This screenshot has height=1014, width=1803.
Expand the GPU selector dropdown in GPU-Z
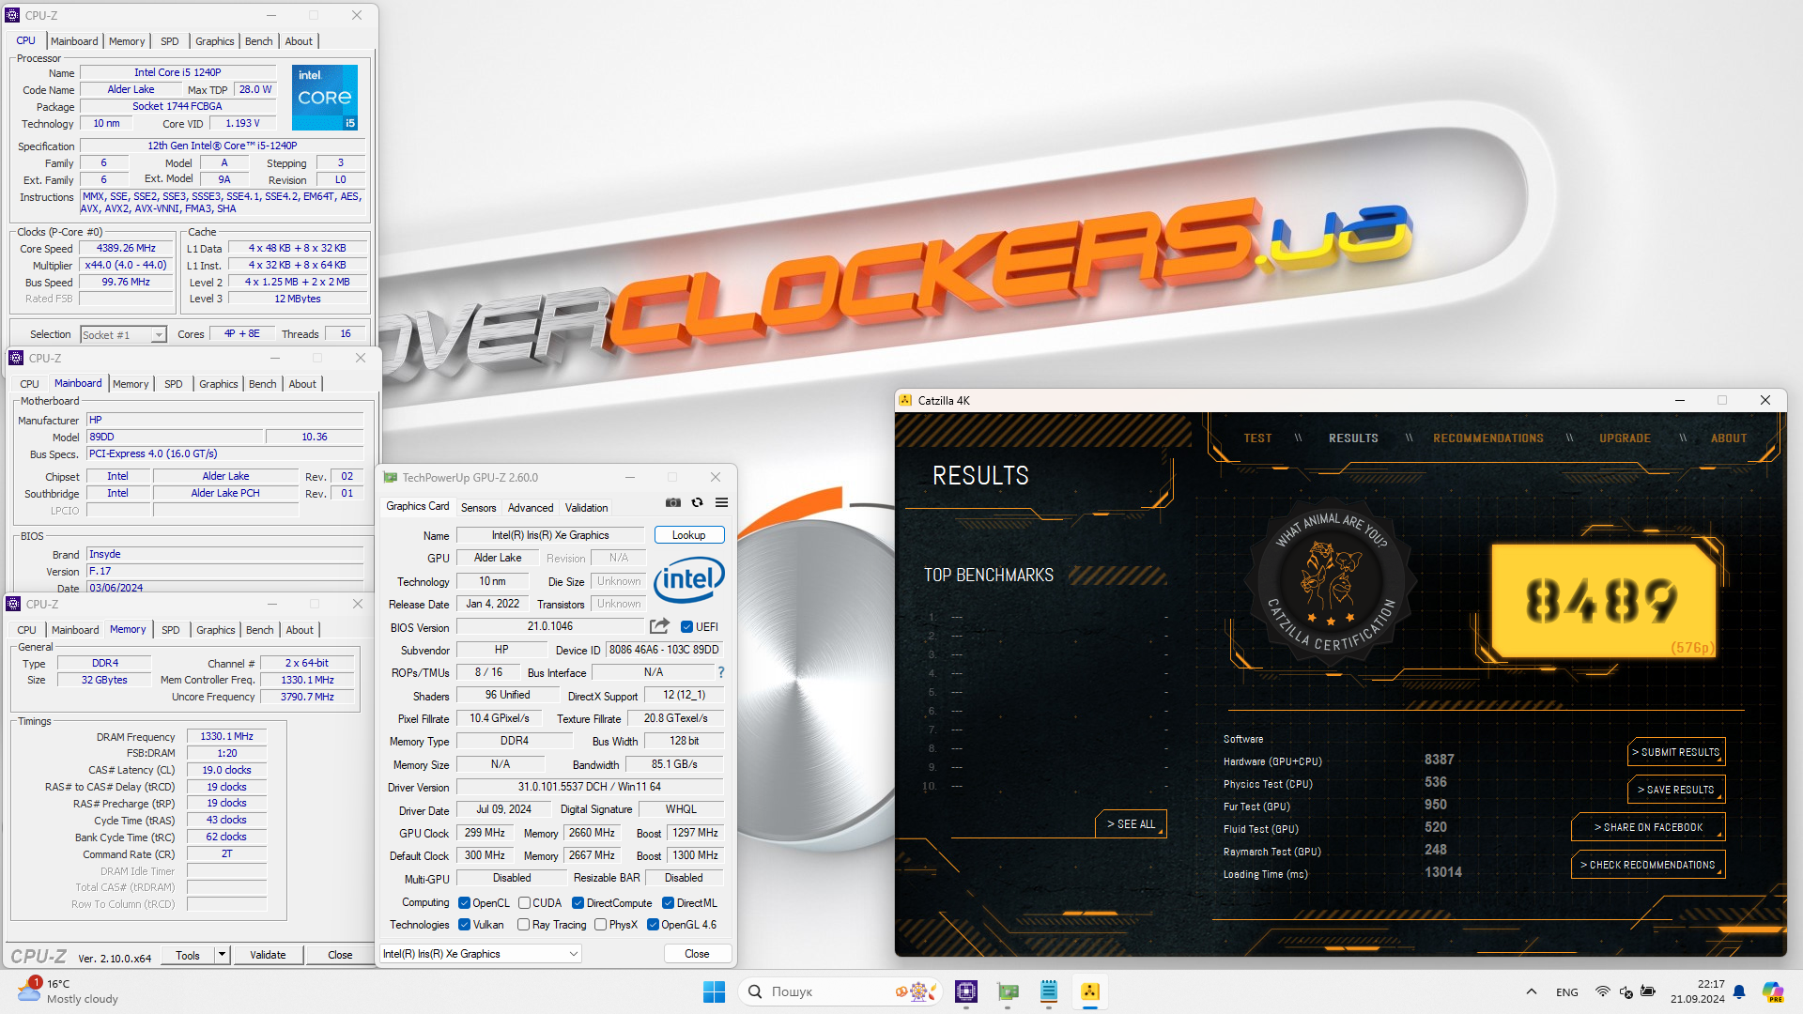[480, 954]
